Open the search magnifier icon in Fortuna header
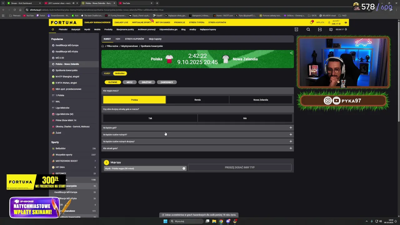The image size is (400, 225). pos(308,29)
